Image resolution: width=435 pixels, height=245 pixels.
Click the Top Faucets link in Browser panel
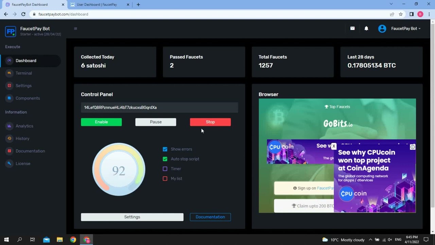click(x=337, y=107)
